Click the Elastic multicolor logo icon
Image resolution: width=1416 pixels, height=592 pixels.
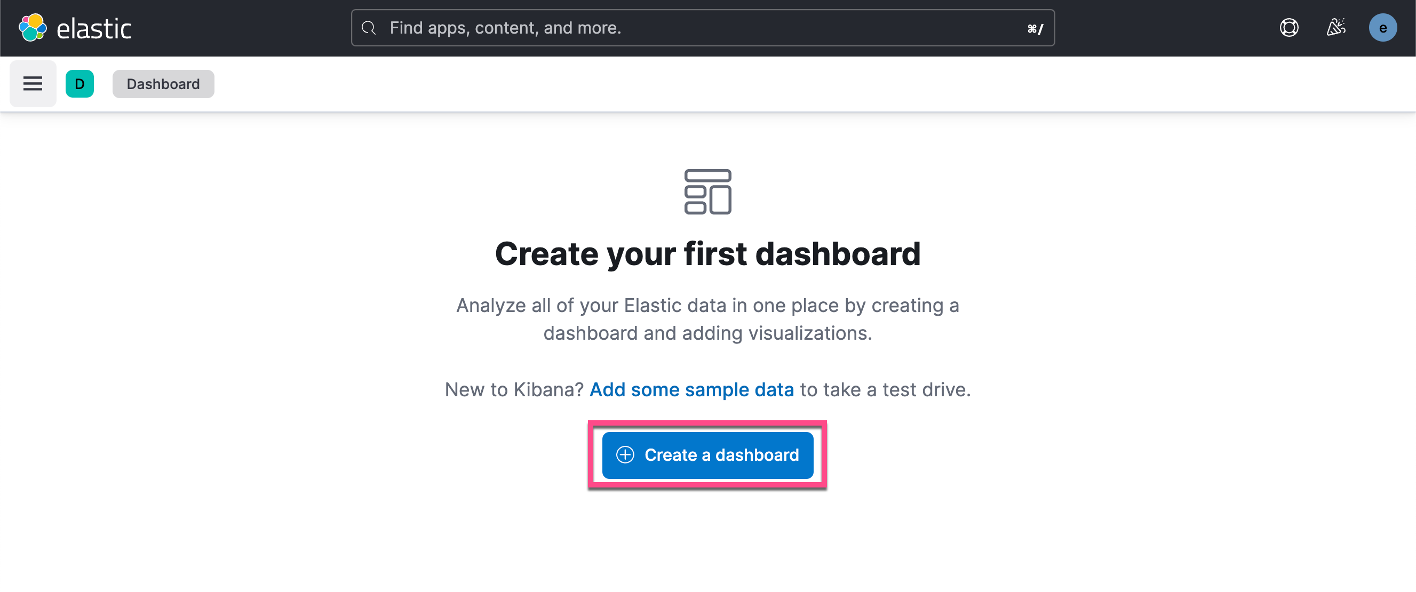coord(33,28)
